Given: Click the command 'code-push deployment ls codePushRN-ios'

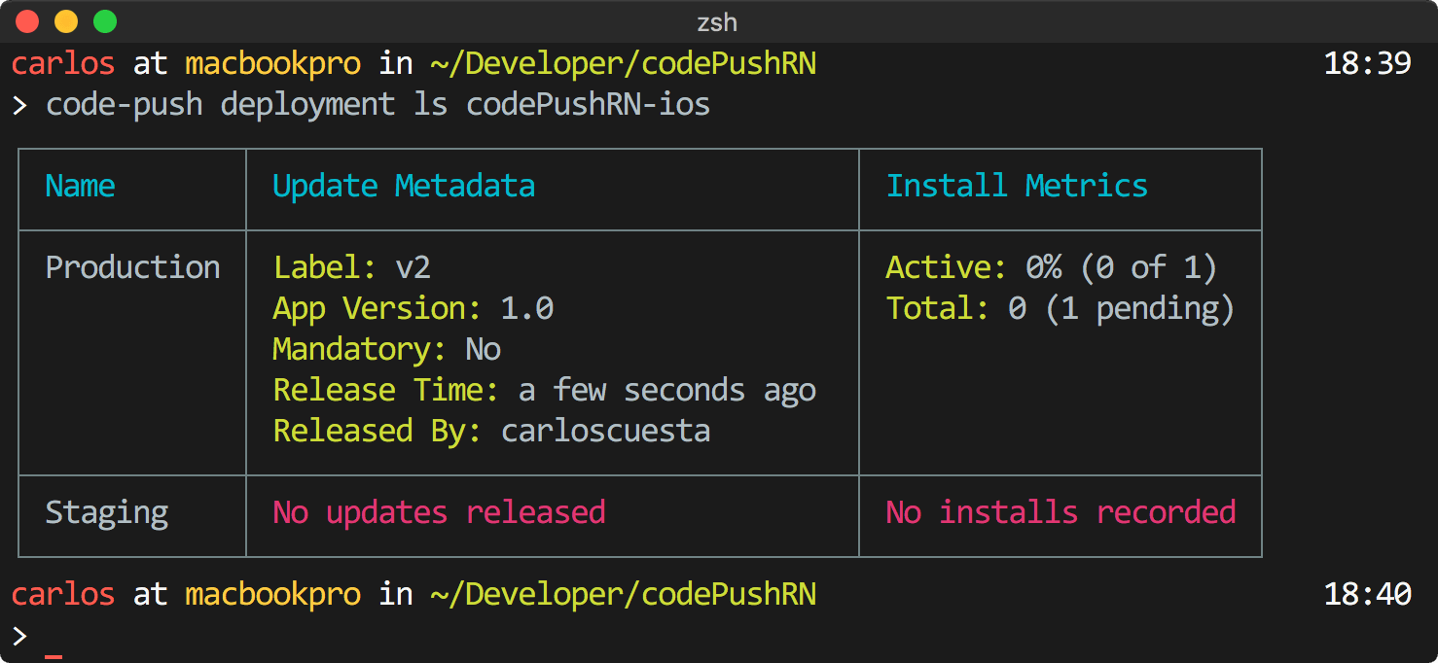Looking at the screenshot, I should coord(378,105).
